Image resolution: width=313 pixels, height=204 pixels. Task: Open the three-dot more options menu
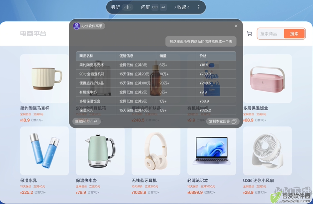tap(199, 7)
